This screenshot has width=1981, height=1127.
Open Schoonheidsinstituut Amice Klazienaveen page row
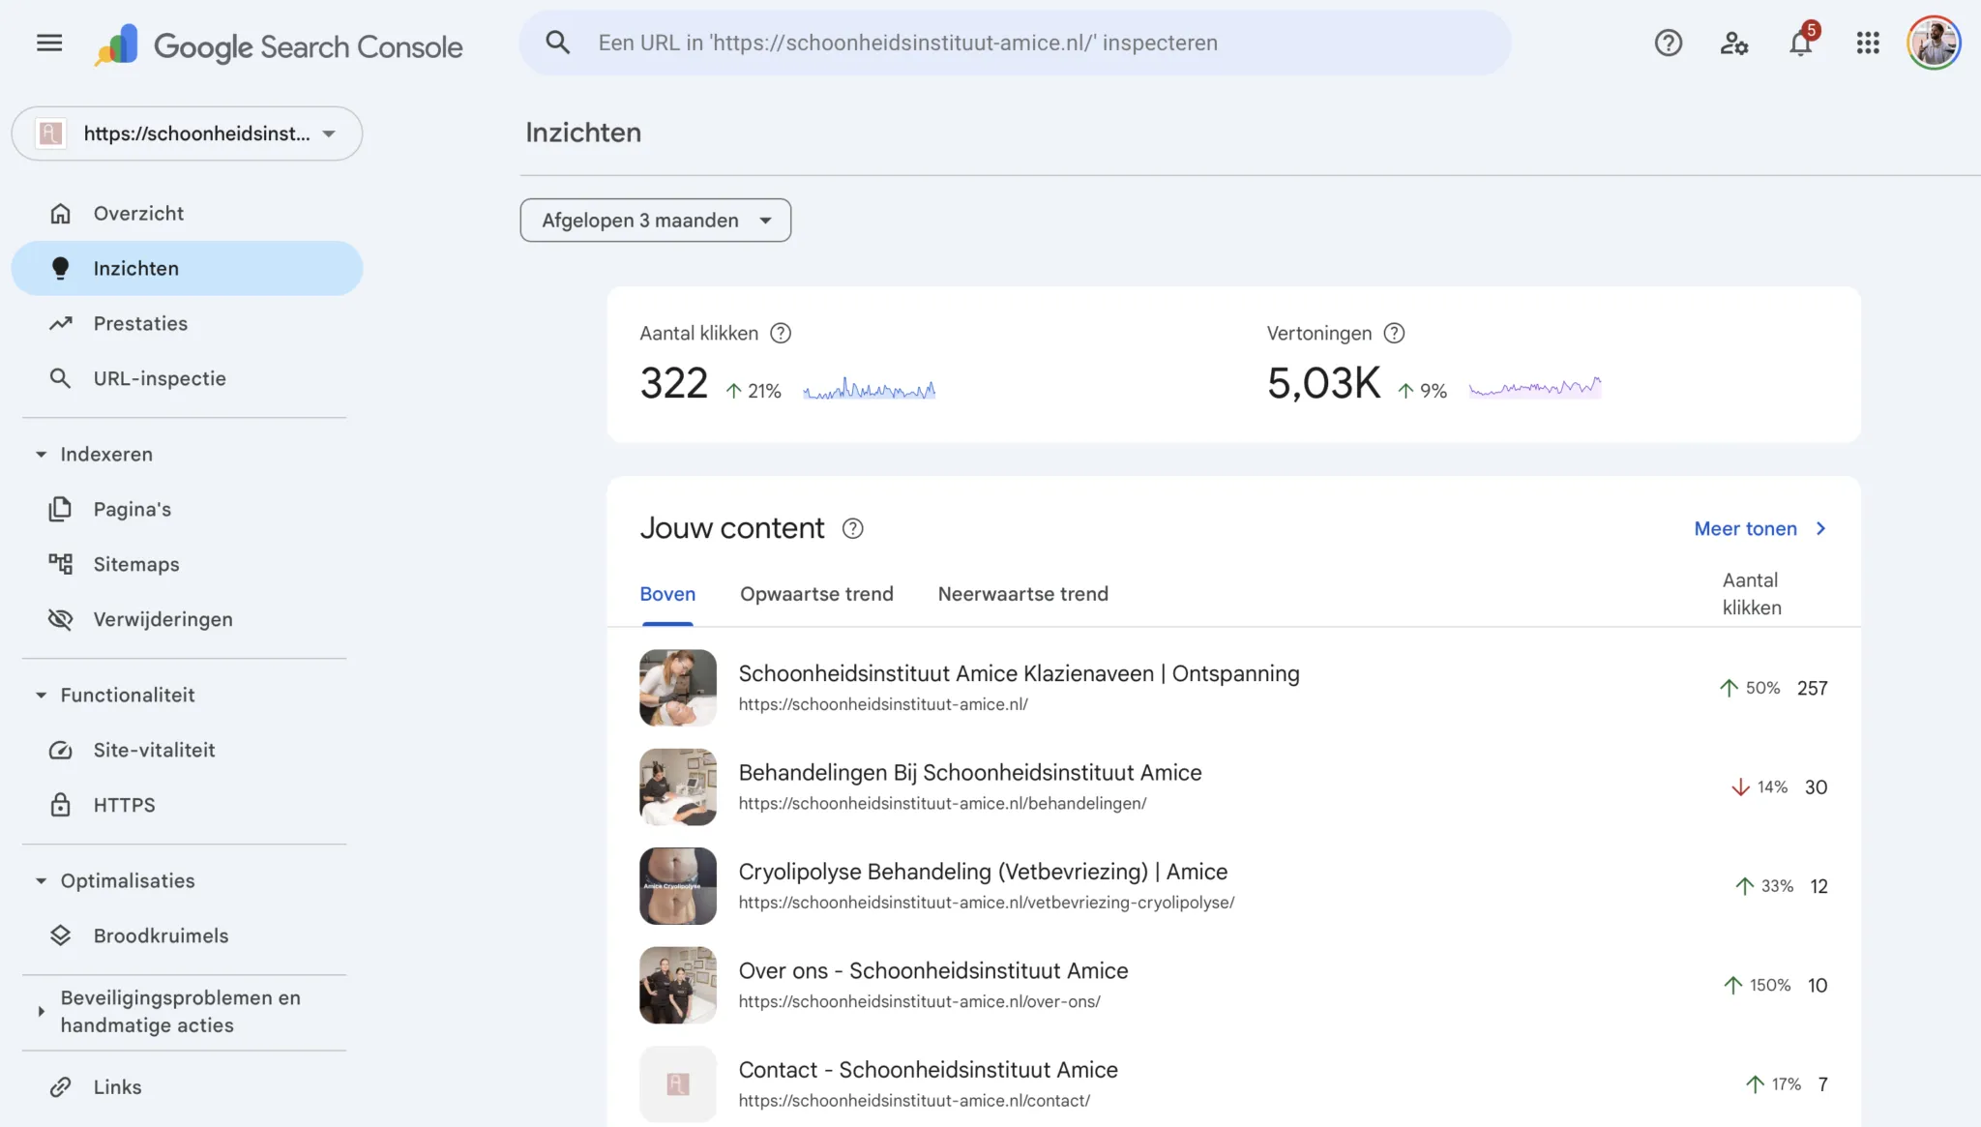click(1233, 688)
